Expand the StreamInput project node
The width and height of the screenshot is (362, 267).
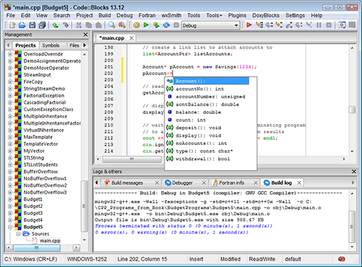10,75
